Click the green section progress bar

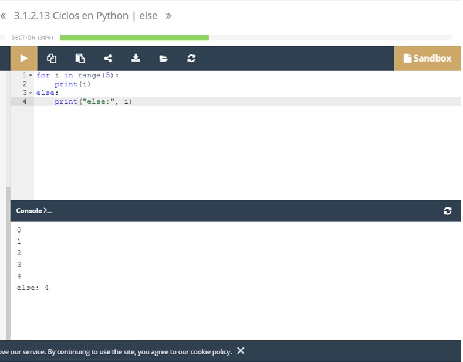point(134,37)
